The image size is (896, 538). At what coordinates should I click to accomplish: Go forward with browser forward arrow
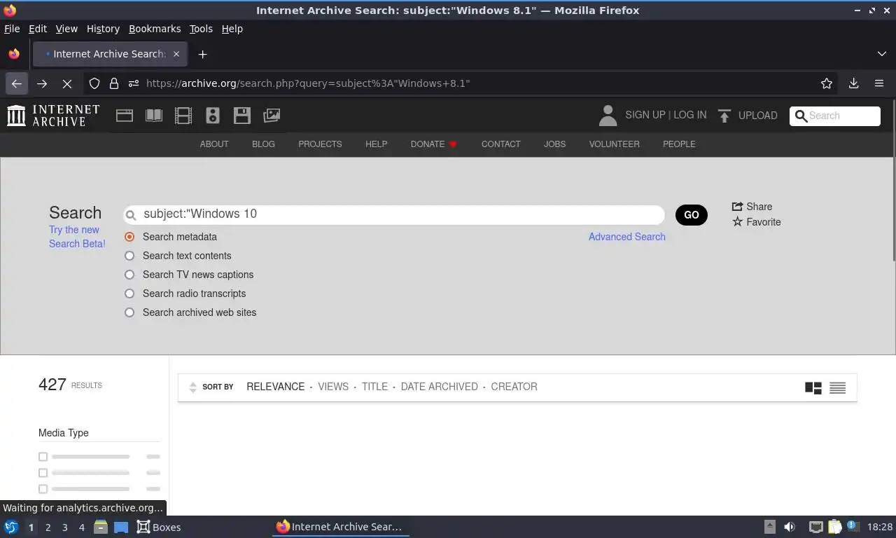(x=42, y=83)
